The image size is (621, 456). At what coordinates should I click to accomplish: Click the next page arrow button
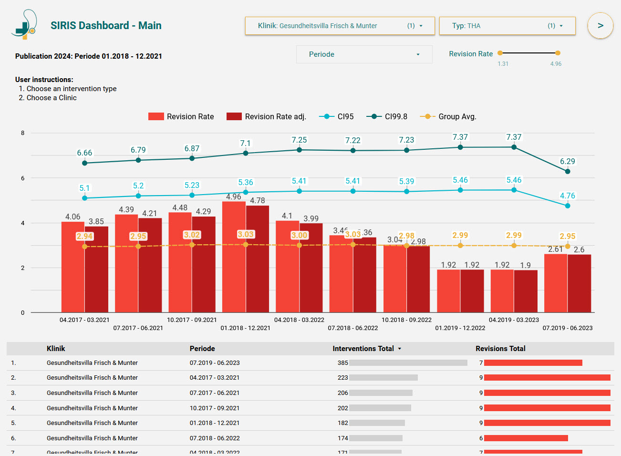tap(600, 26)
